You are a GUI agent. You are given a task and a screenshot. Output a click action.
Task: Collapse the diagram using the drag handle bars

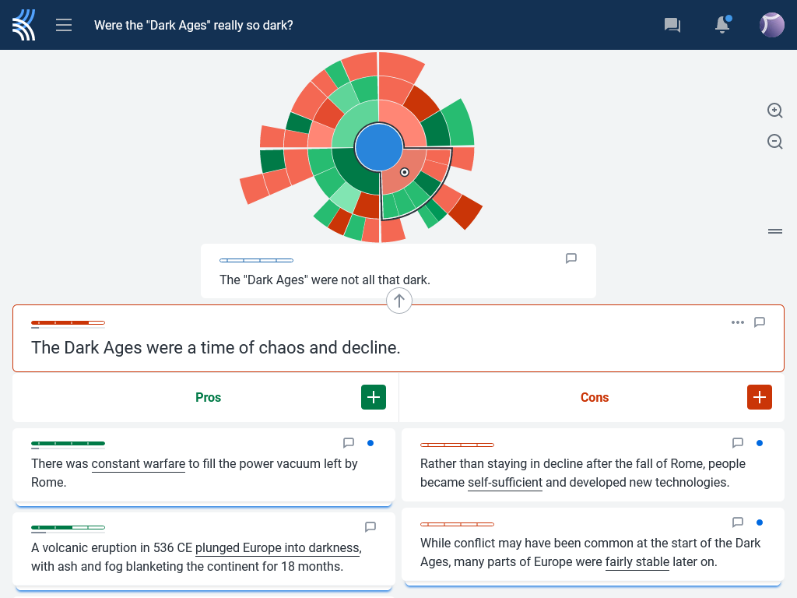tap(774, 231)
